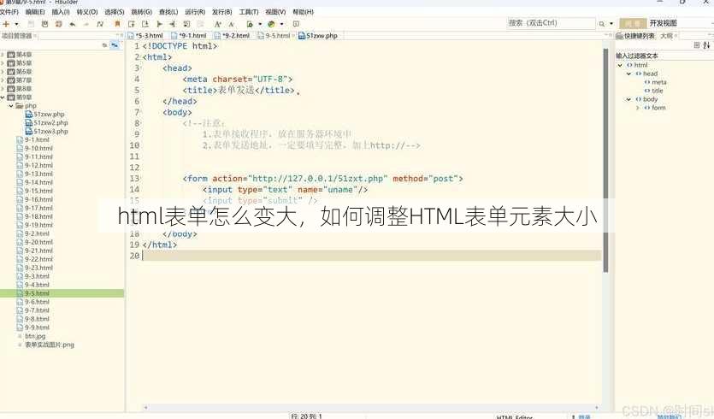Click the search (双击Ctrl) input field
714x419 pixels.
click(551, 23)
